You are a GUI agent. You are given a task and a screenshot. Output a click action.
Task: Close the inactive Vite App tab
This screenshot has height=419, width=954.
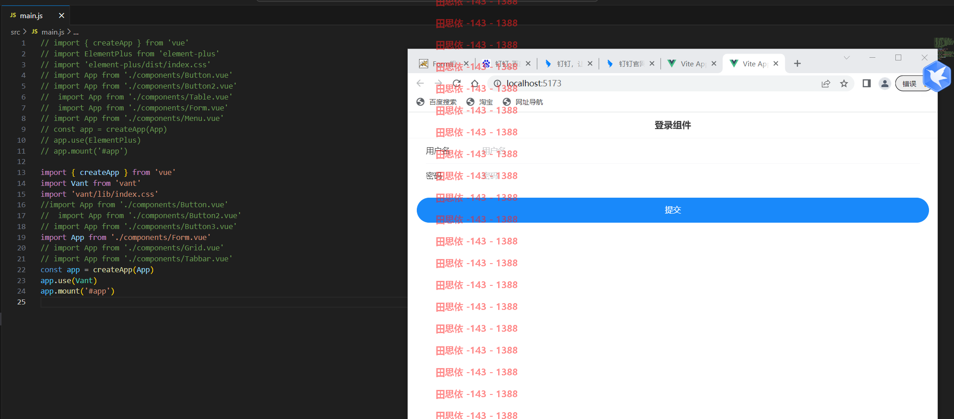(x=714, y=64)
